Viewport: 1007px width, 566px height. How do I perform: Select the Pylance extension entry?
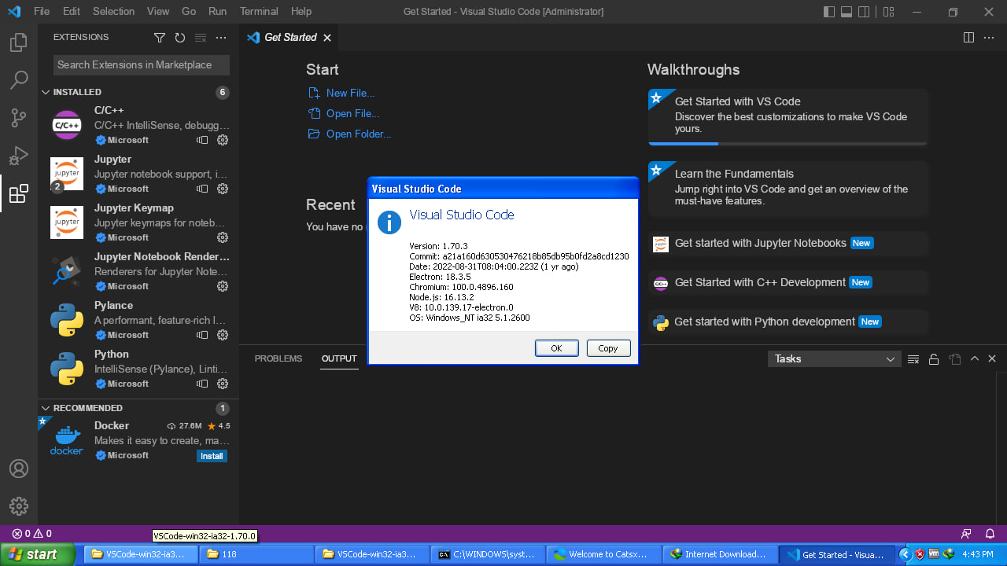[x=138, y=320]
